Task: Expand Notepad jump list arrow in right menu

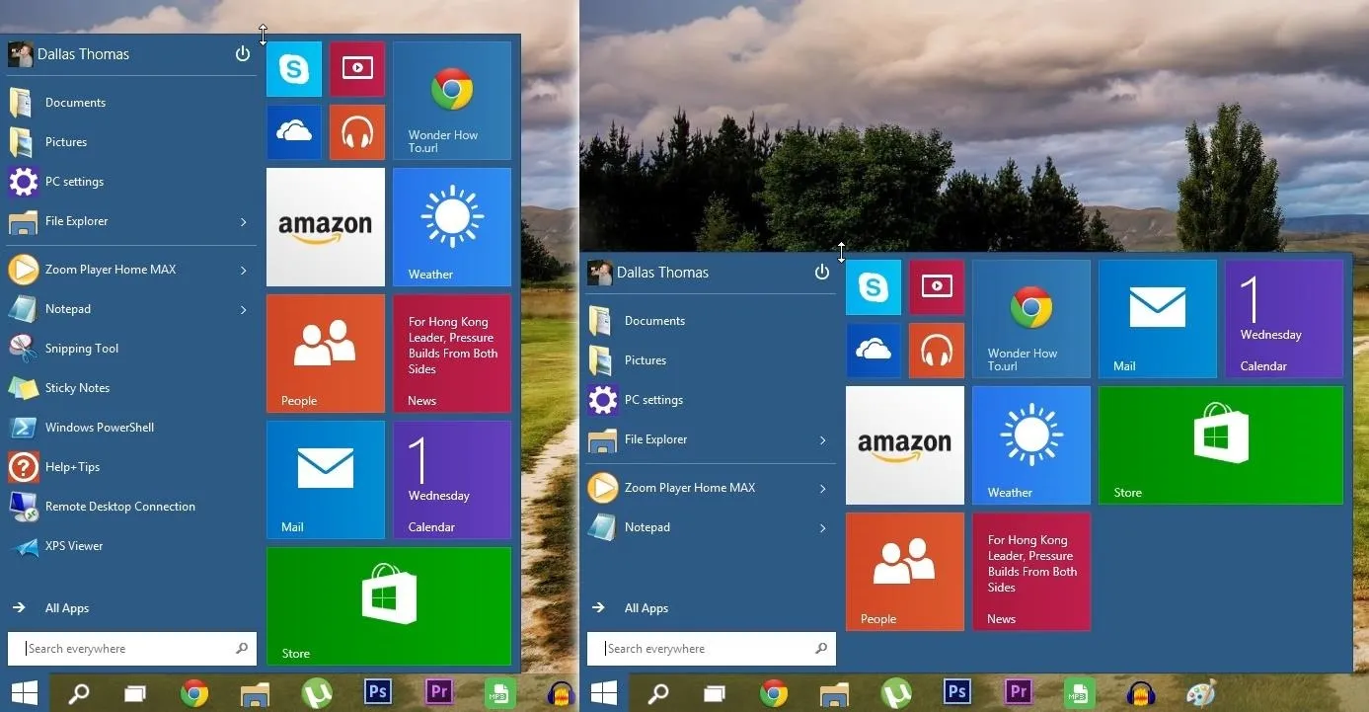Action: pos(822,528)
